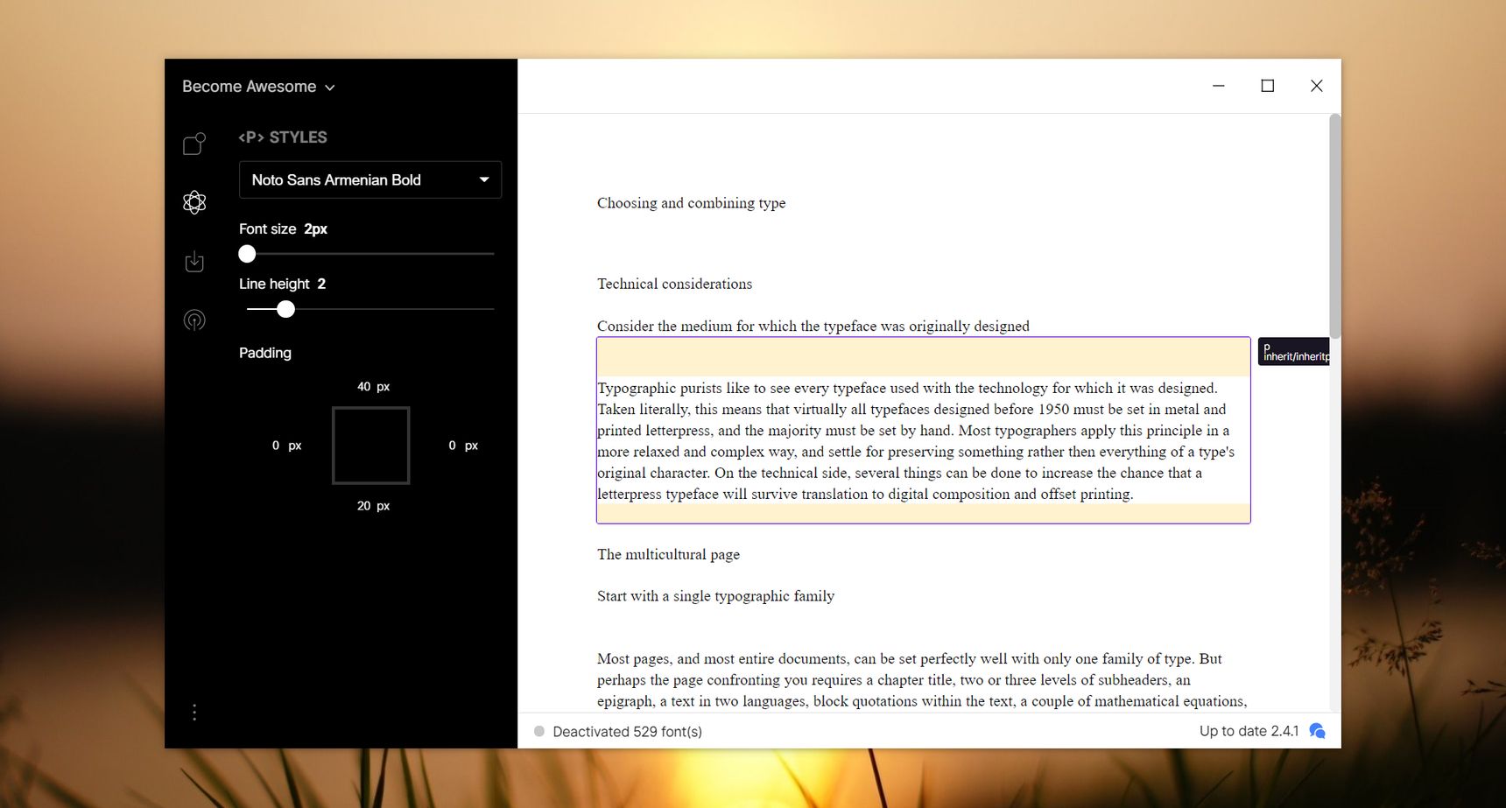The height and width of the screenshot is (808, 1506).
Task: Click the chat bubble icon in status bar
Action: (1317, 731)
